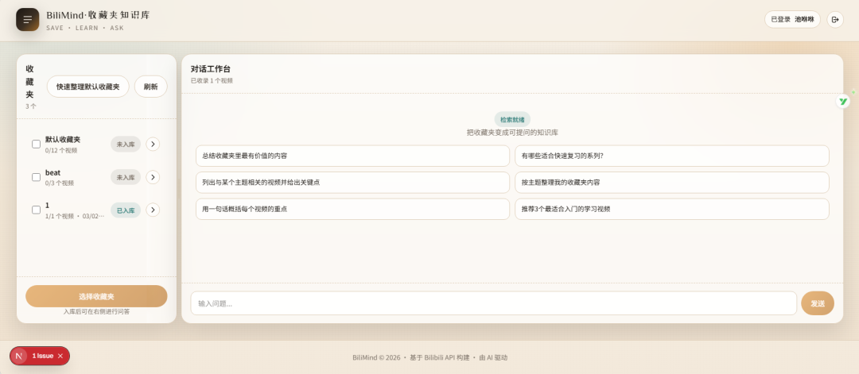Click the 检索就绪 status badge
859x374 pixels.
click(512, 120)
